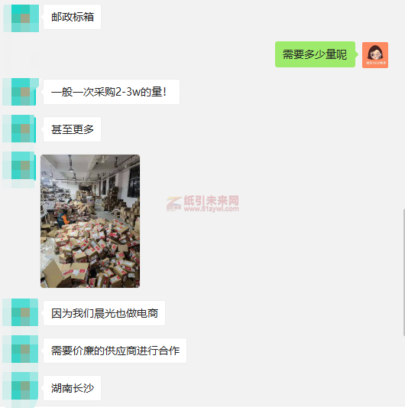The image size is (405, 408).
Task: Click the orange cartoon avatar of sender
Action: tap(375, 55)
